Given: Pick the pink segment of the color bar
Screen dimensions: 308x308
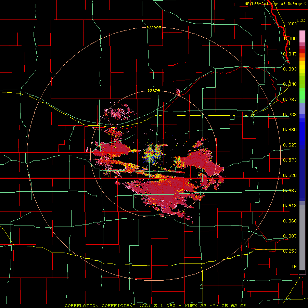Looking at the screenshot, I should click(x=302, y=36).
